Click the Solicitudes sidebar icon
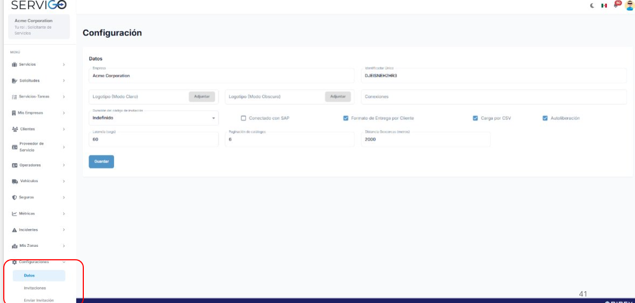 point(15,80)
